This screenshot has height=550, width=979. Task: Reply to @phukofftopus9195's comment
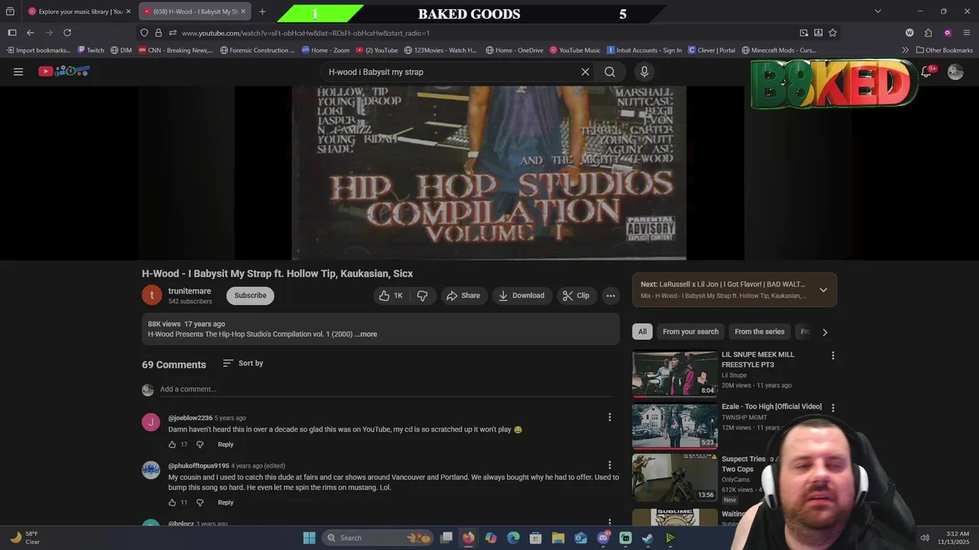226,503
